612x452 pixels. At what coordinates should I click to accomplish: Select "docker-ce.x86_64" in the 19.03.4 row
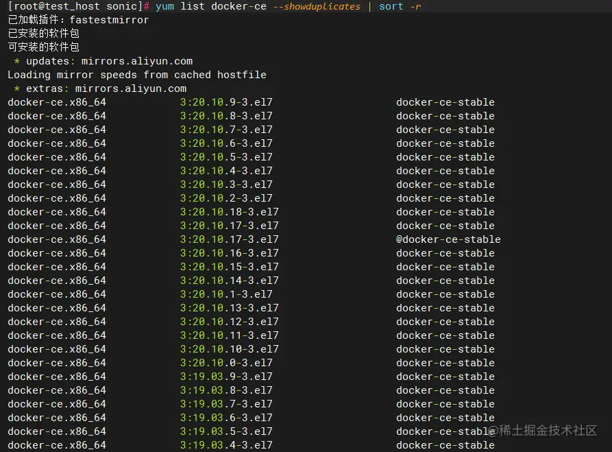(57, 445)
